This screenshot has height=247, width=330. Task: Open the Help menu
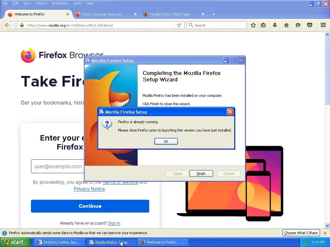click(x=90, y=3)
